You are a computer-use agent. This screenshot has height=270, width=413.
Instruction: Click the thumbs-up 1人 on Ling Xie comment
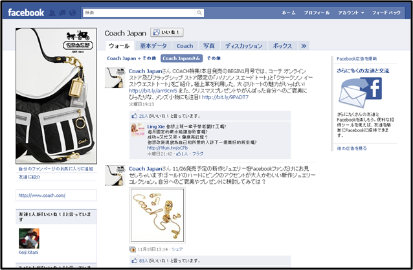(182, 154)
